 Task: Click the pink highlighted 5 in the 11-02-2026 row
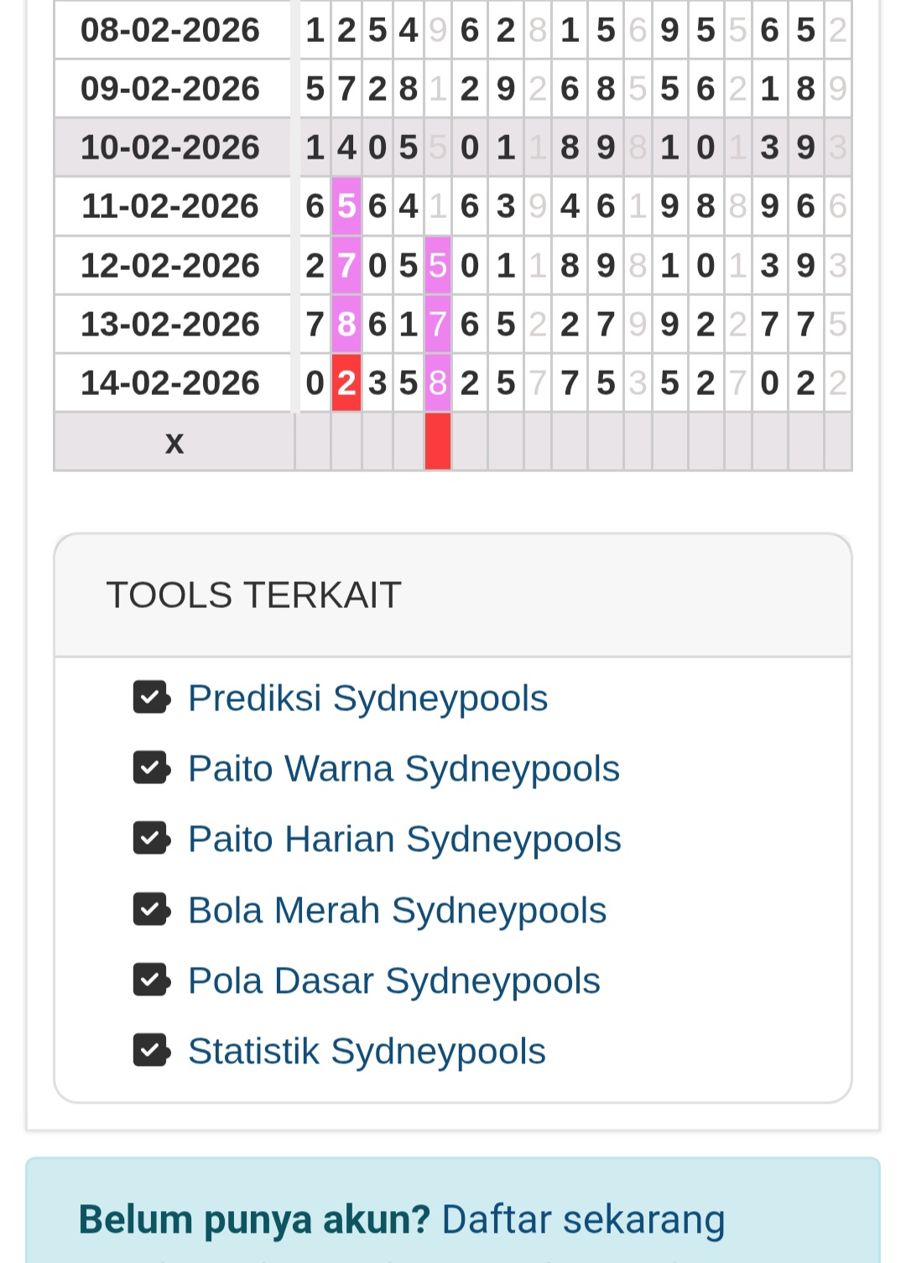pos(346,206)
